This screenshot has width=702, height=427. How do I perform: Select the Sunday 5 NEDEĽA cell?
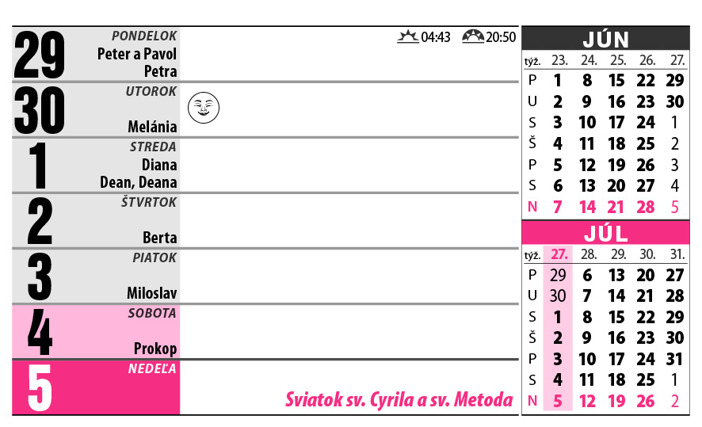tap(97, 387)
